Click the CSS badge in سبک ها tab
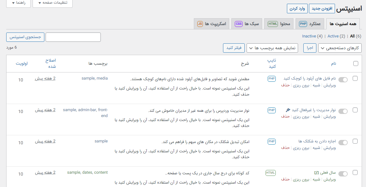The width and height of the screenshot is (366, 187). click(x=239, y=24)
